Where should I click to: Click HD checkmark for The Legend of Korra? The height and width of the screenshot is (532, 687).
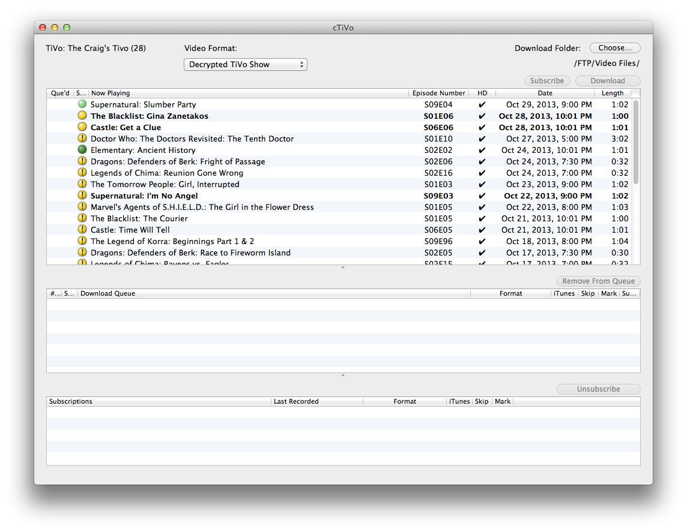(x=482, y=241)
